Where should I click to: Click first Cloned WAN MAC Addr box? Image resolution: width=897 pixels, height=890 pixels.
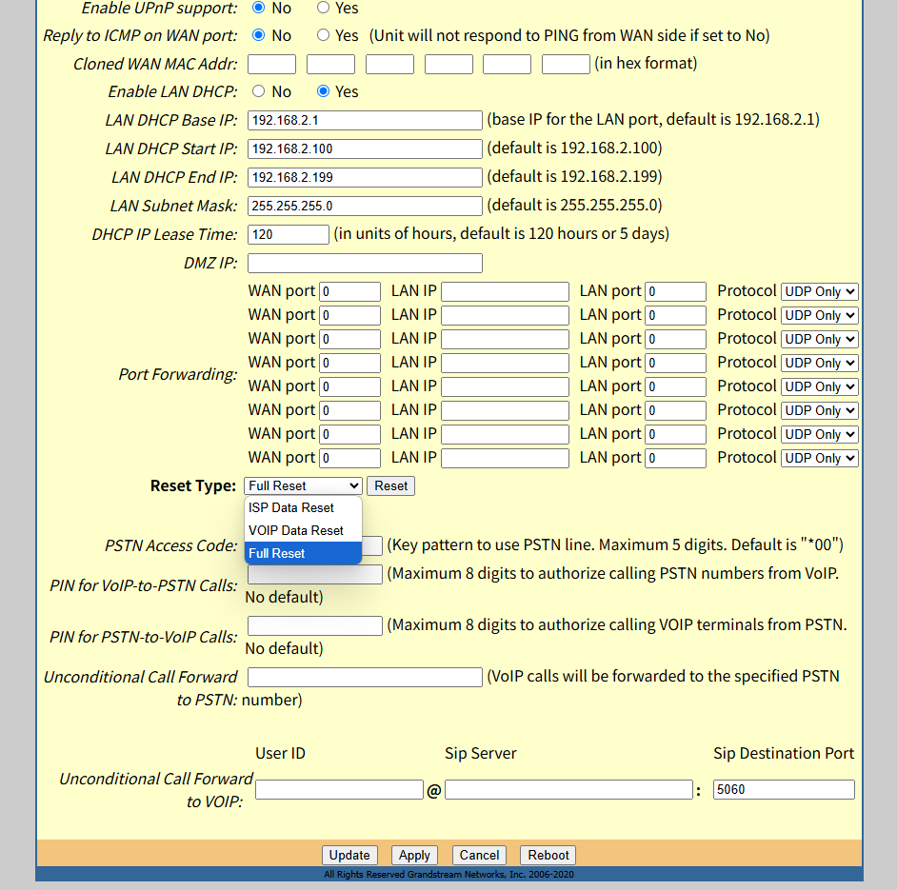point(271,64)
